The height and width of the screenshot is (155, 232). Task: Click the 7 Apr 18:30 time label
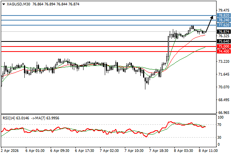tap(159, 150)
